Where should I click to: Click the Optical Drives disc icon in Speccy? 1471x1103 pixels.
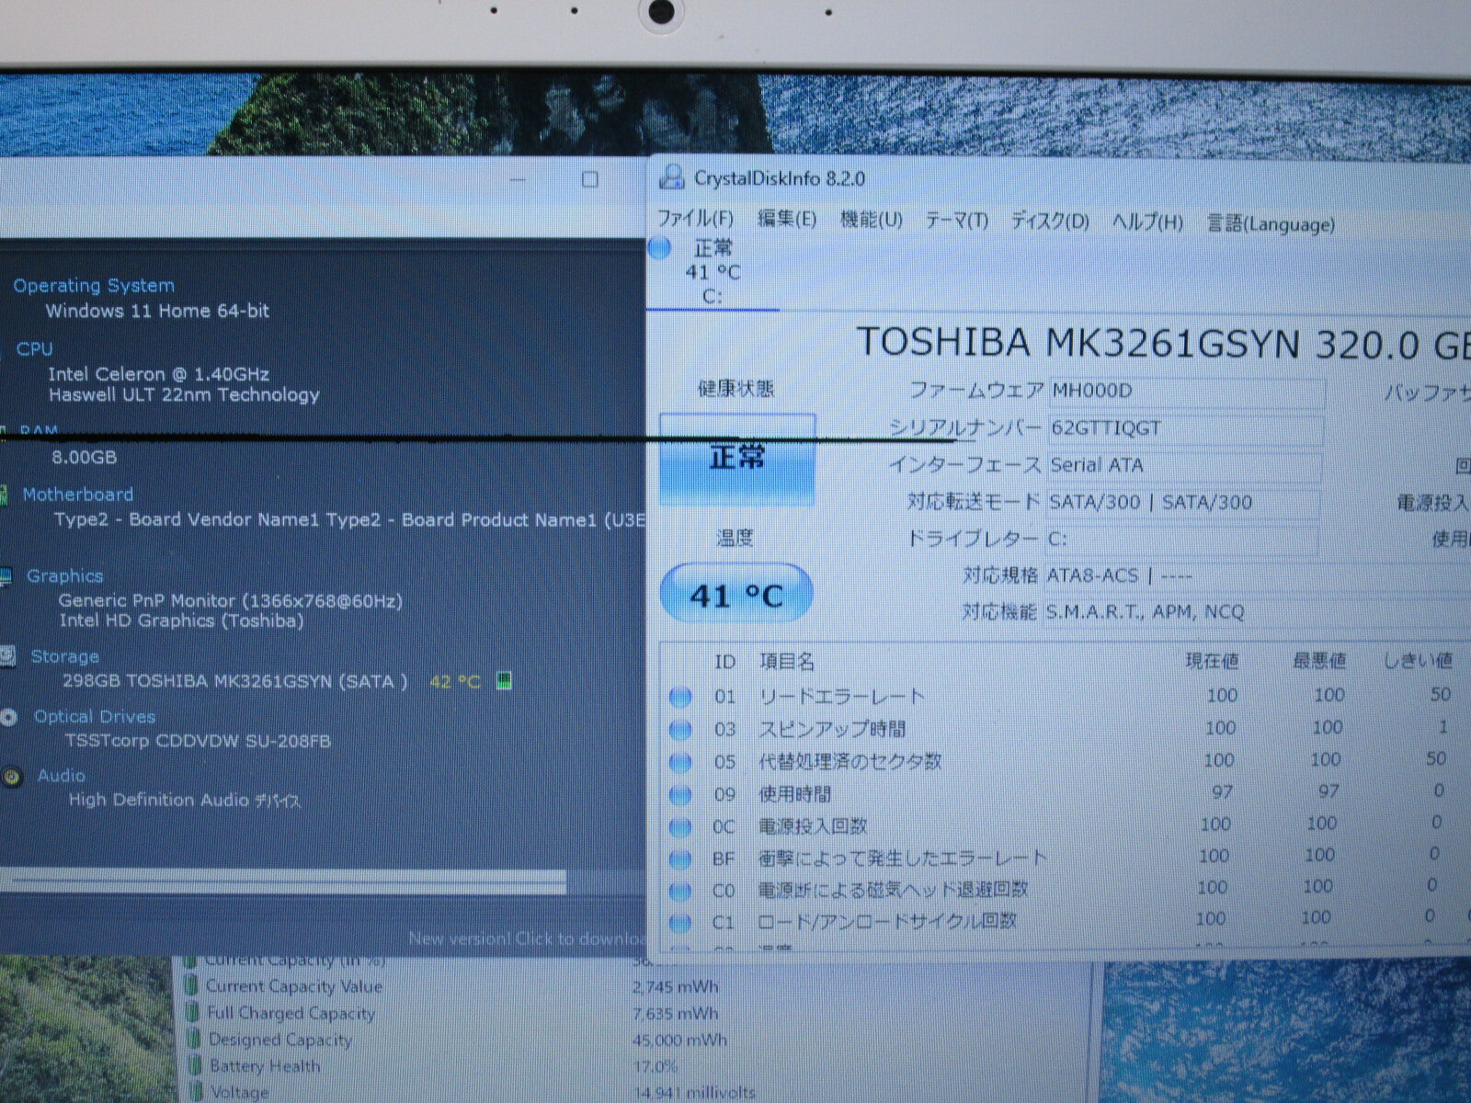coord(9,717)
